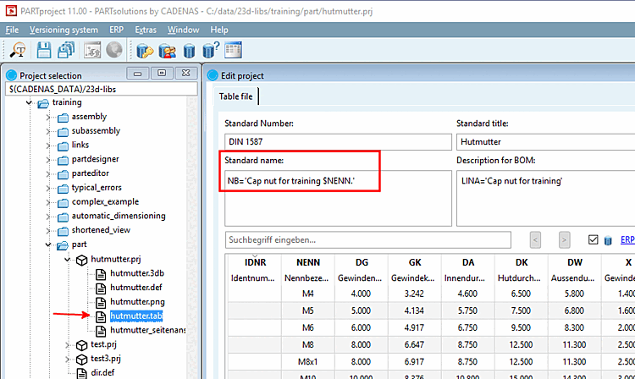Click the database with users icon
635x379 pixels.
point(168,51)
